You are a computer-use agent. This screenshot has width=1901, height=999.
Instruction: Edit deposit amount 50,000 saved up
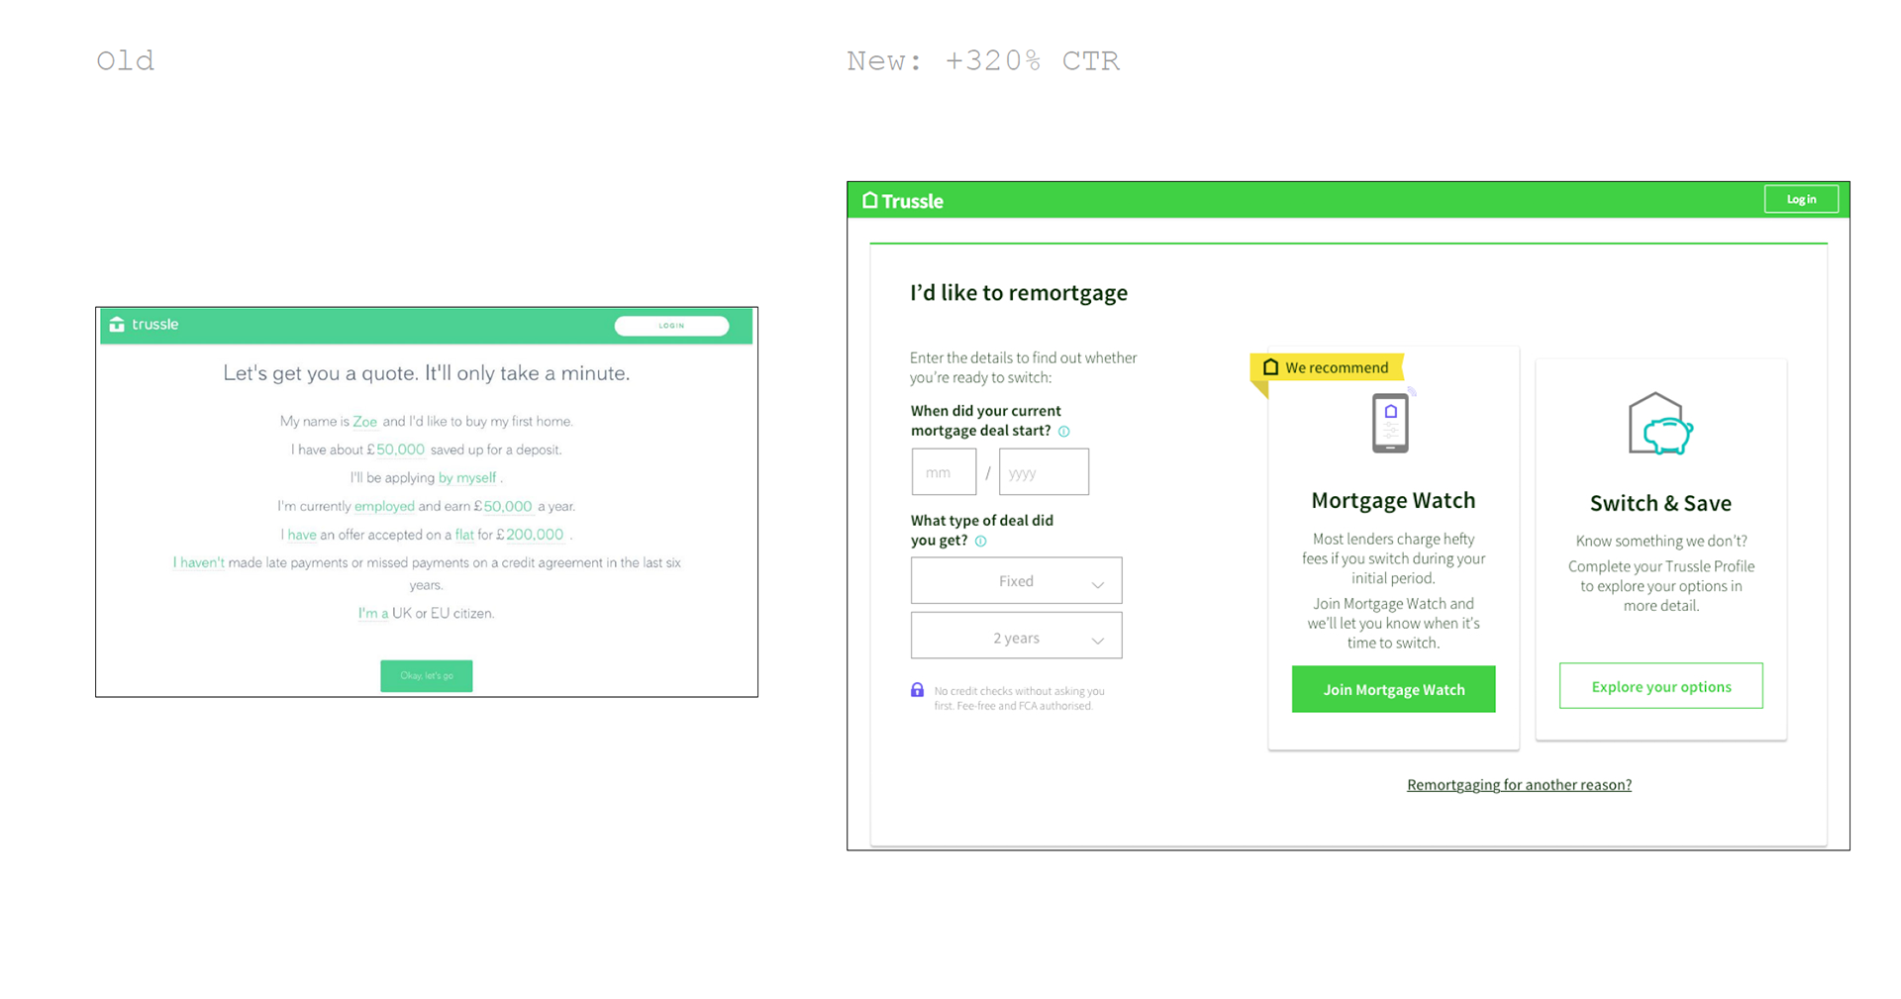(x=400, y=450)
